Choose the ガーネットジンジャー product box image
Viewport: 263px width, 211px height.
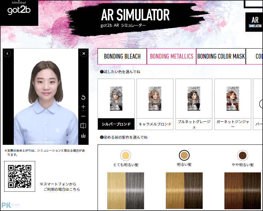[233, 99]
